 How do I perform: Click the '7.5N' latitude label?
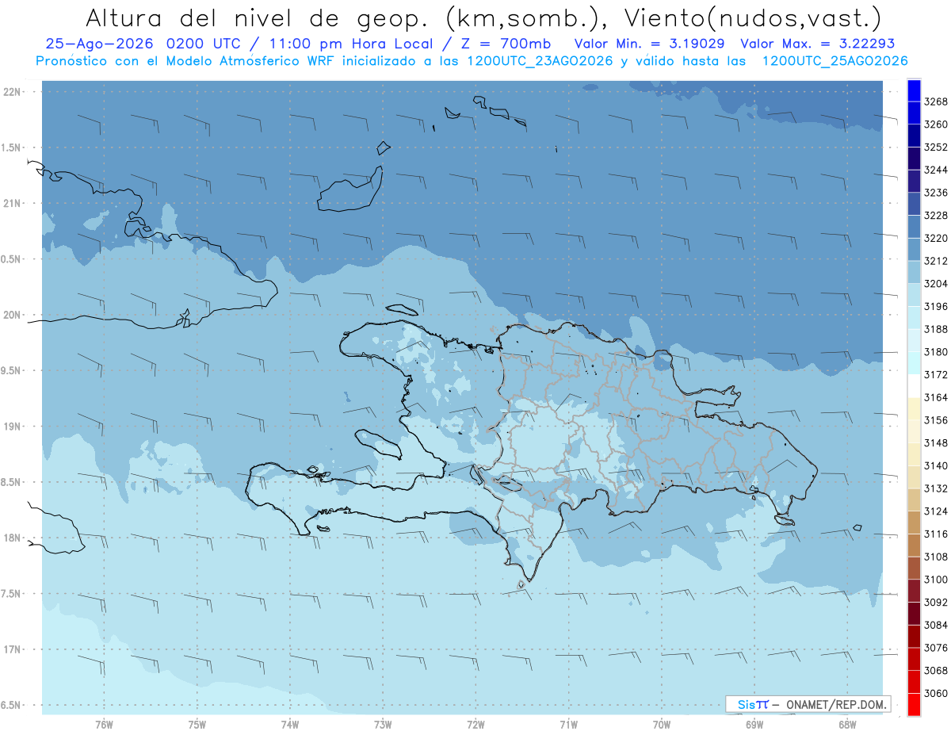10,594
